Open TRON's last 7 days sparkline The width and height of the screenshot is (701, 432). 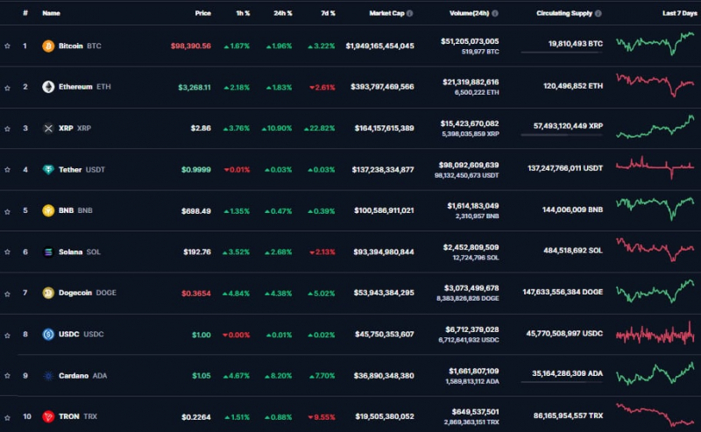(x=655, y=415)
